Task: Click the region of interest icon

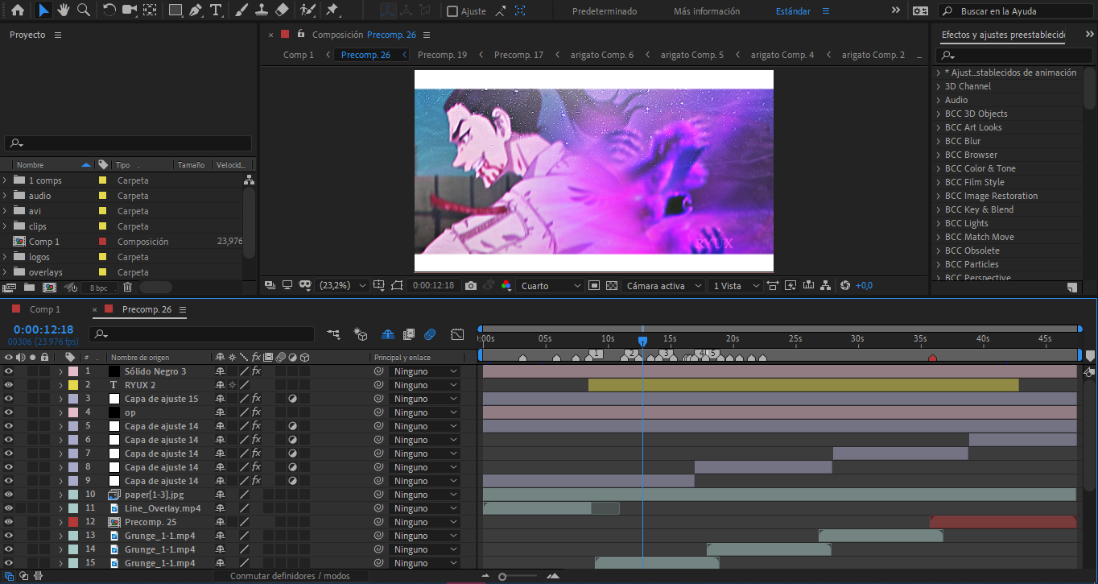Action: click(594, 285)
